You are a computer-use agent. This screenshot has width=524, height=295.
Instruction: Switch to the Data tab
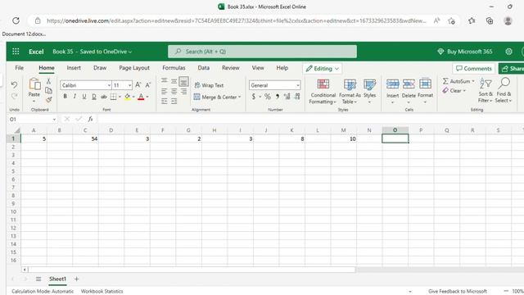[x=204, y=68]
